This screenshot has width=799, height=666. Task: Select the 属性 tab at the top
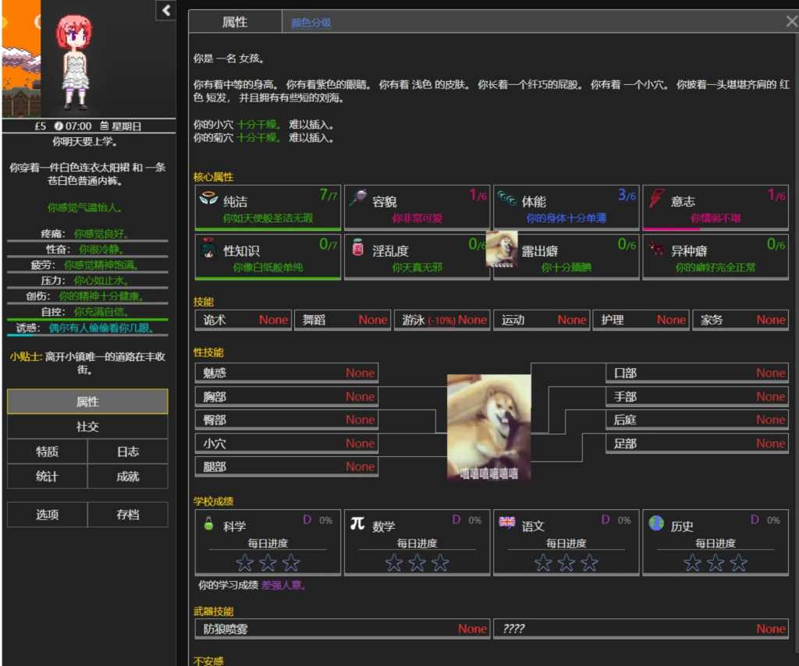235,23
